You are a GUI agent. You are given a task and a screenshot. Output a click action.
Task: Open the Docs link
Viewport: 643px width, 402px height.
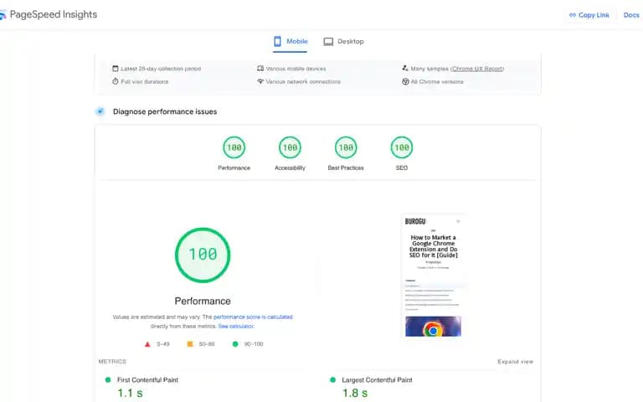pos(631,15)
